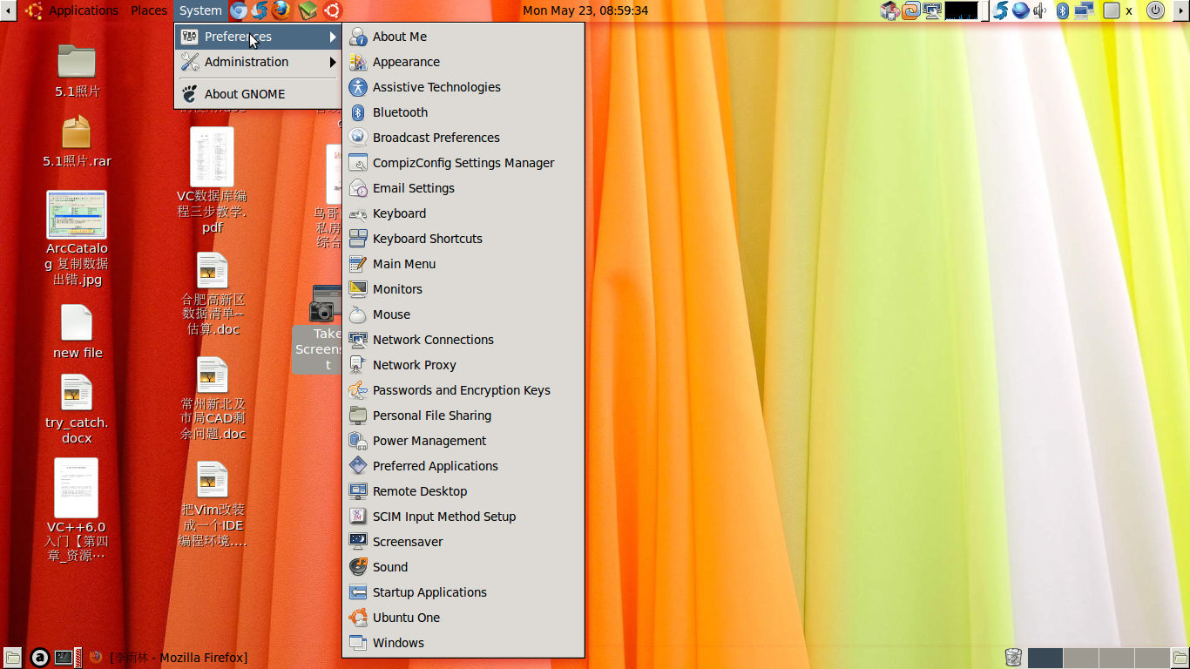
Task: Open the Trash icon in bottom panel
Action: (1013, 658)
